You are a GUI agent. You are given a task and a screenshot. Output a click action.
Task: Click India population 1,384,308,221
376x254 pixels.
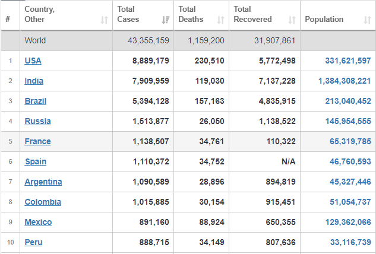[345, 81]
